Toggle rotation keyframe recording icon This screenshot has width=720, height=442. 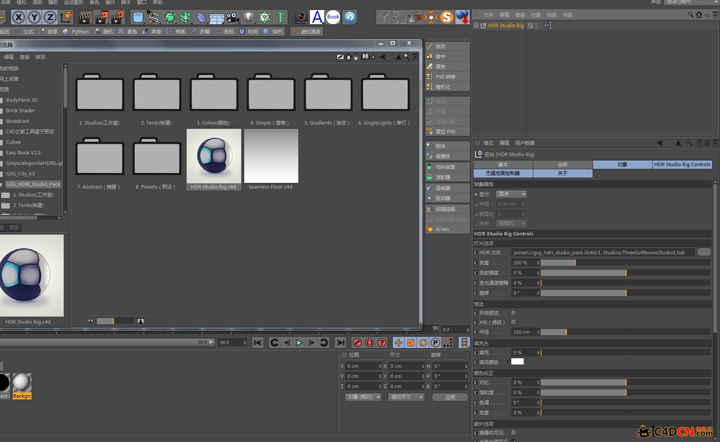click(423, 342)
